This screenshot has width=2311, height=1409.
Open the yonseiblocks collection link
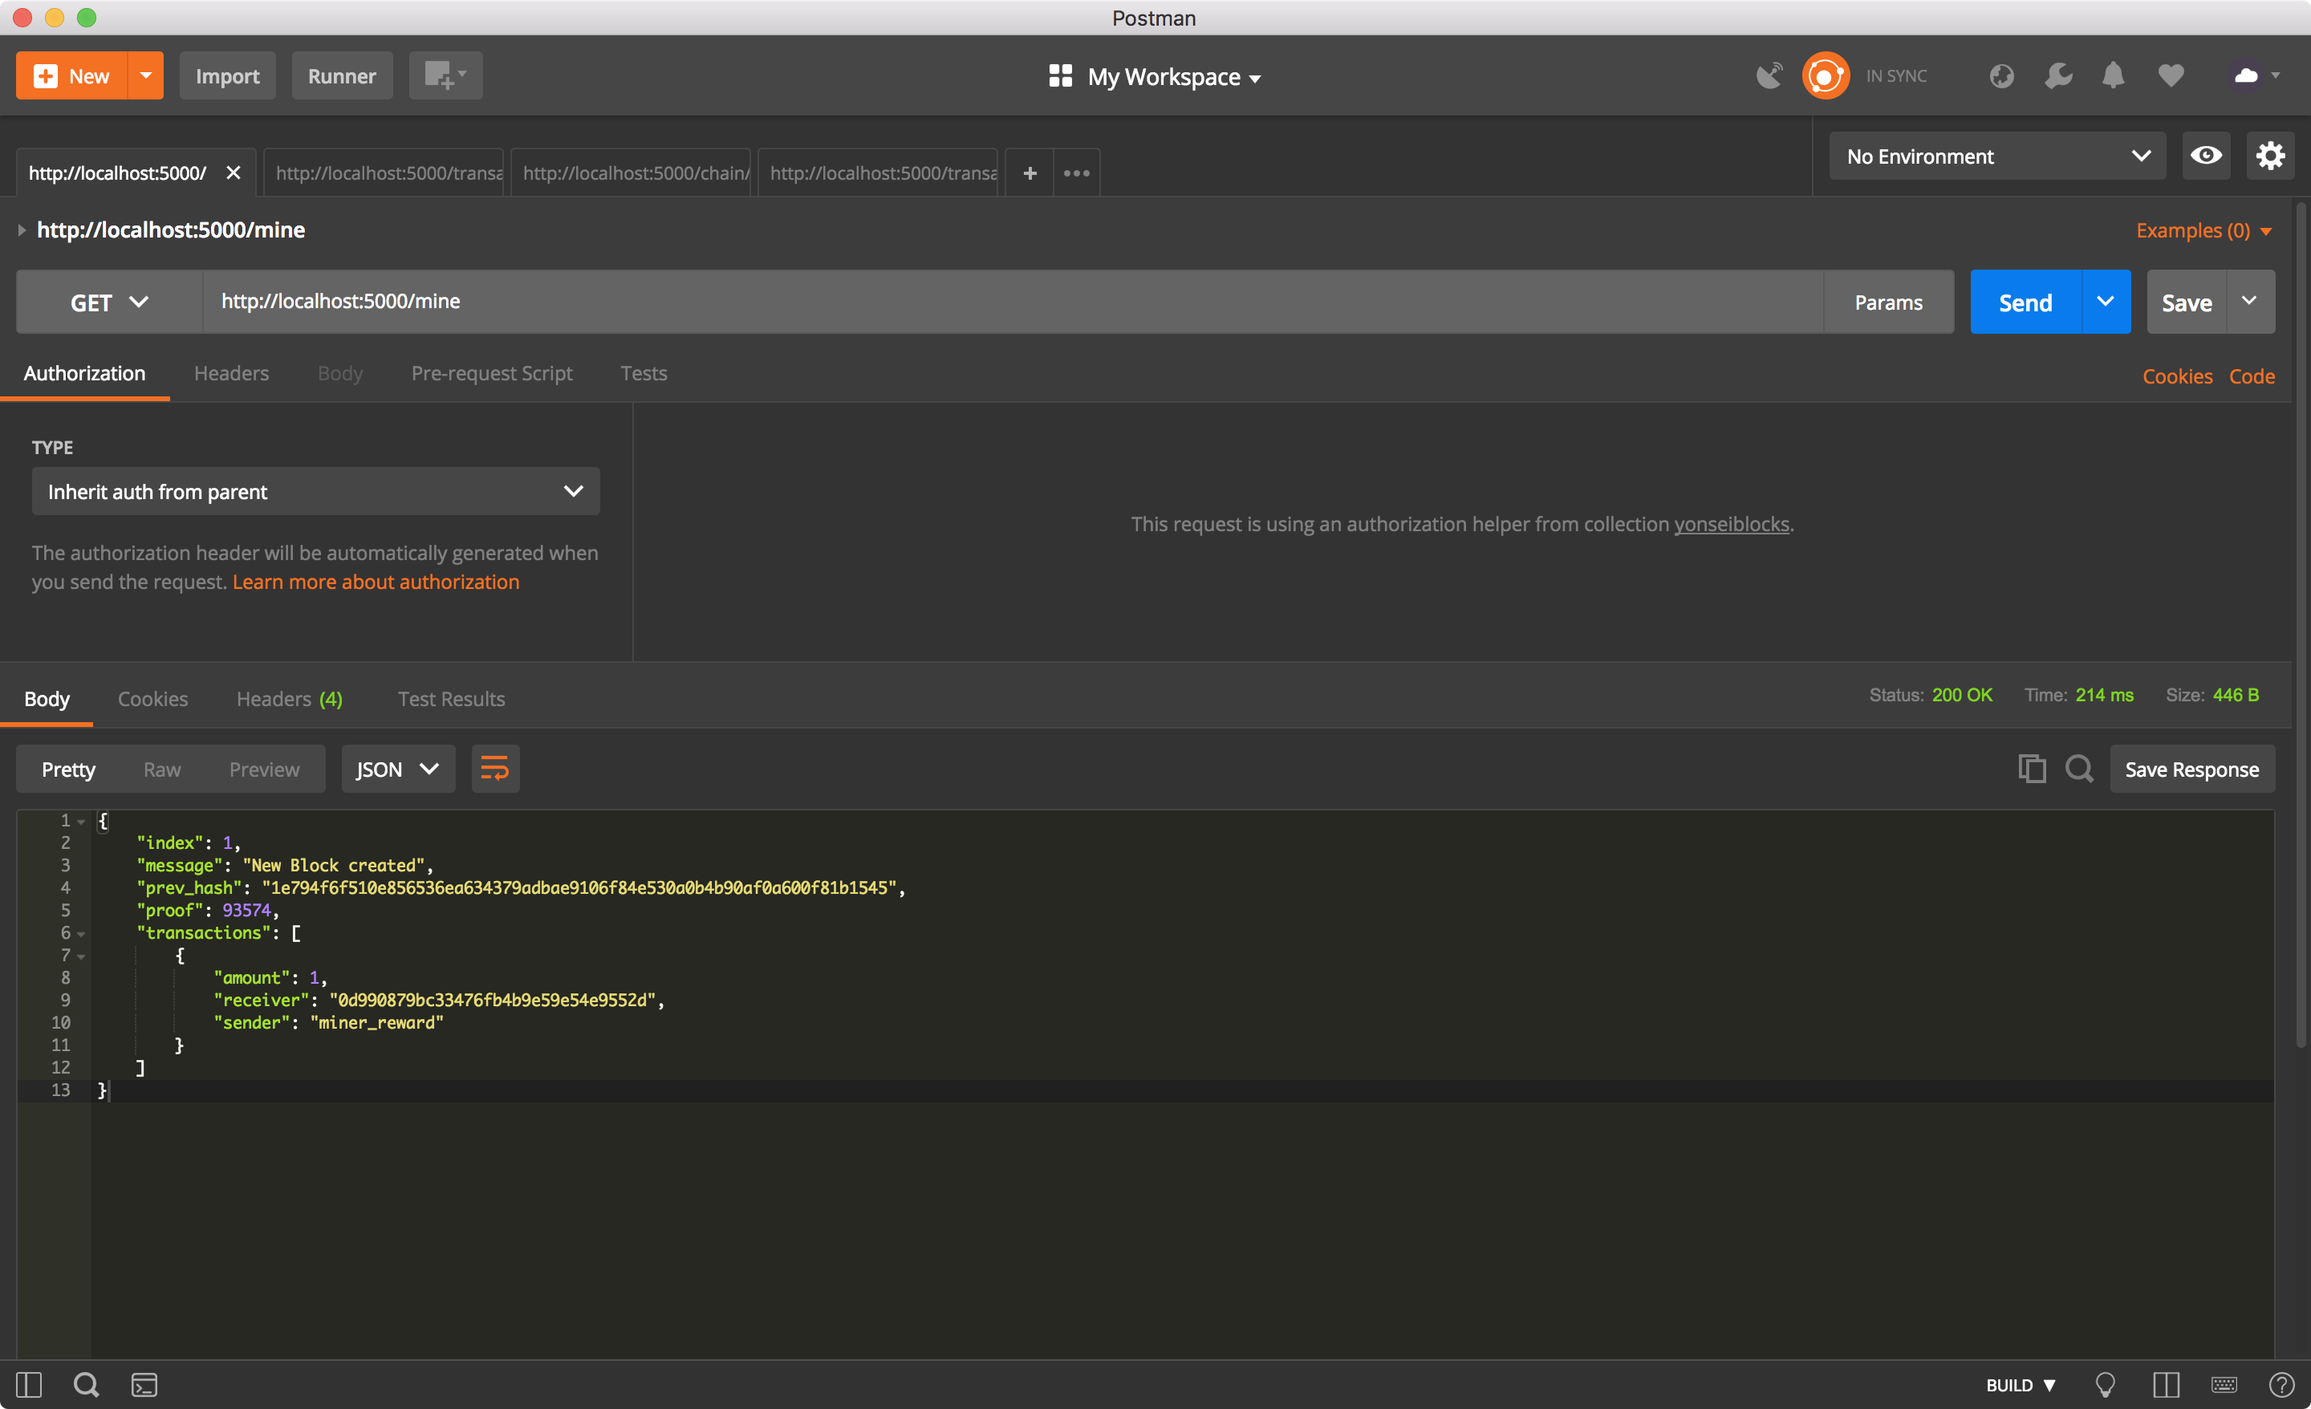click(1732, 525)
